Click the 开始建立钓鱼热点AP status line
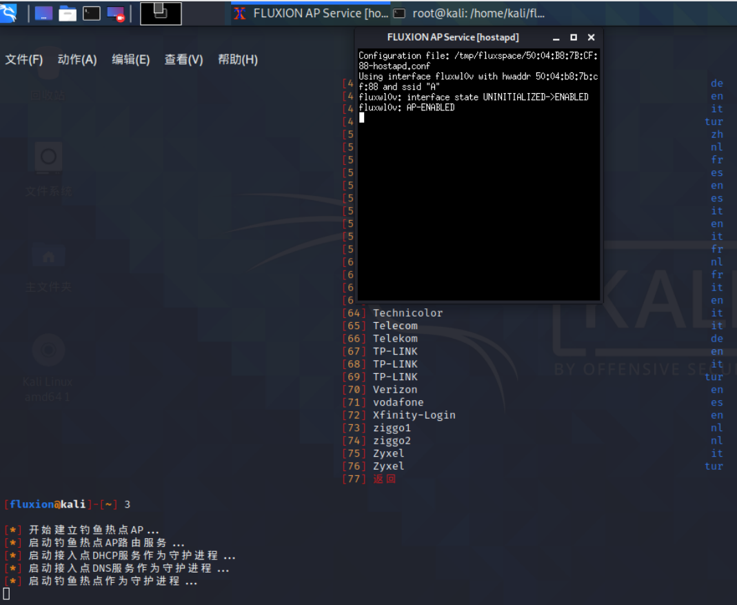The height and width of the screenshot is (605, 737). click(82, 530)
